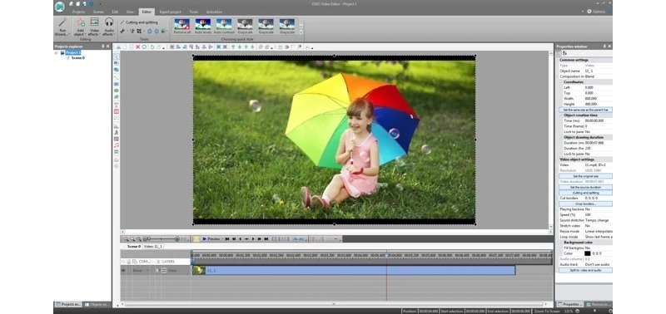This screenshot has height=314, width=666.
Task: Apply the Auto contrast quick style
Action: point(224,27)
